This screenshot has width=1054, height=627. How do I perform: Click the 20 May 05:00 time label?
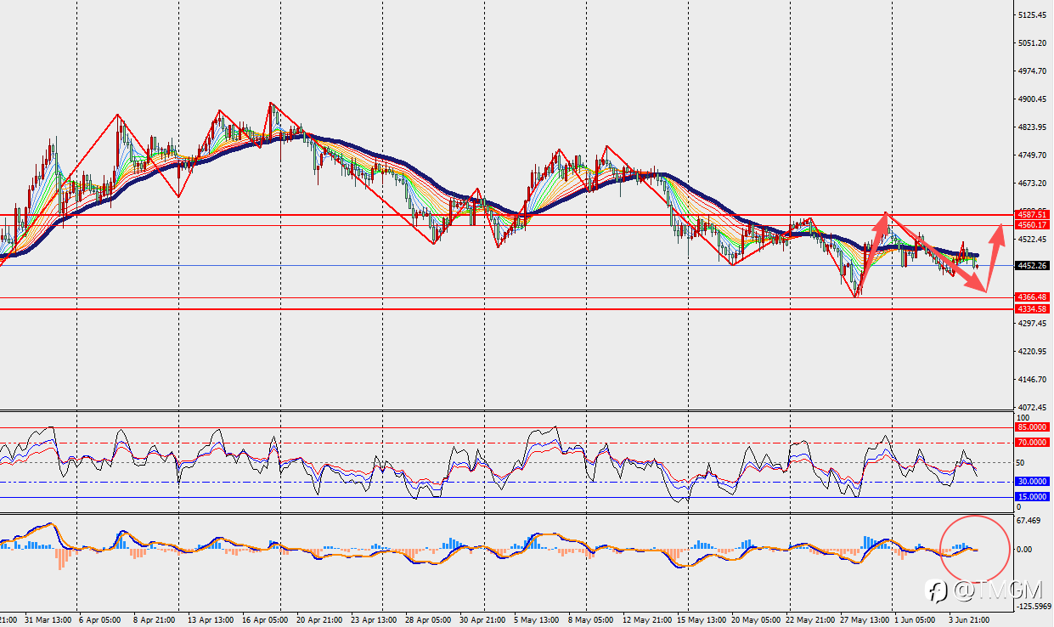point(754,620)
